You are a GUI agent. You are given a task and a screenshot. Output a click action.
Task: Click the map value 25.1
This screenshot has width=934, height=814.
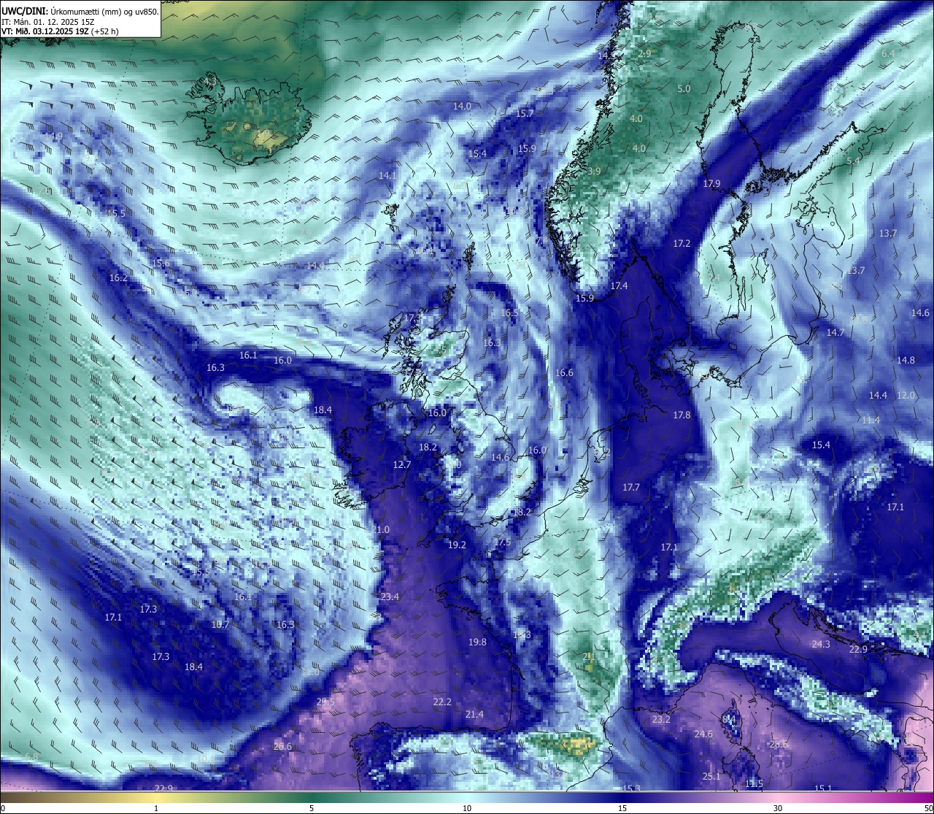click(711, 776)
